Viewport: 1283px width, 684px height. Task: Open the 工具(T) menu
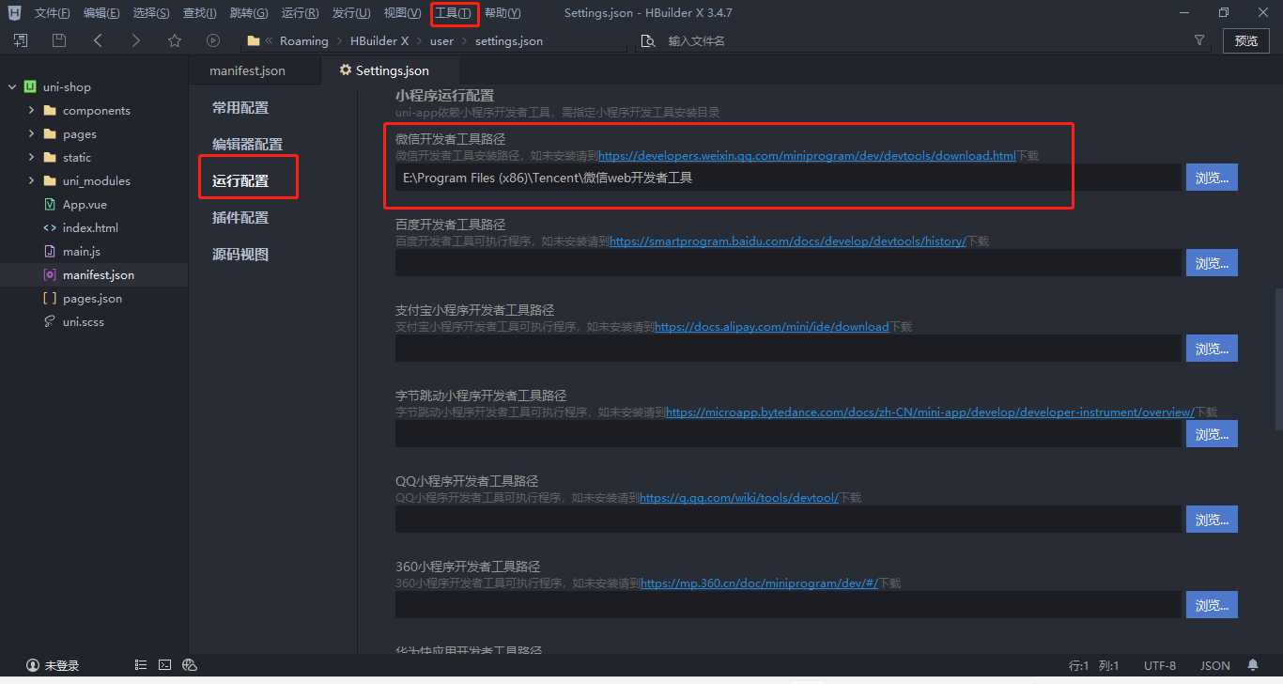click(x=454, y=13)
